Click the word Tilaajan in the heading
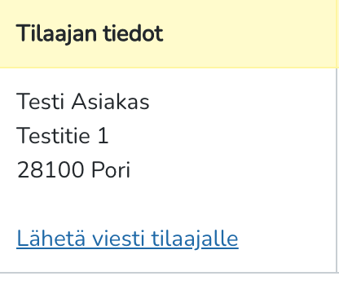This screenshot has width=339, height=298. [x=56, y=33]
